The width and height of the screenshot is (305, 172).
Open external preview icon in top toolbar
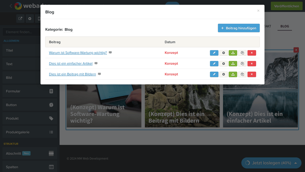click(20, 18)
